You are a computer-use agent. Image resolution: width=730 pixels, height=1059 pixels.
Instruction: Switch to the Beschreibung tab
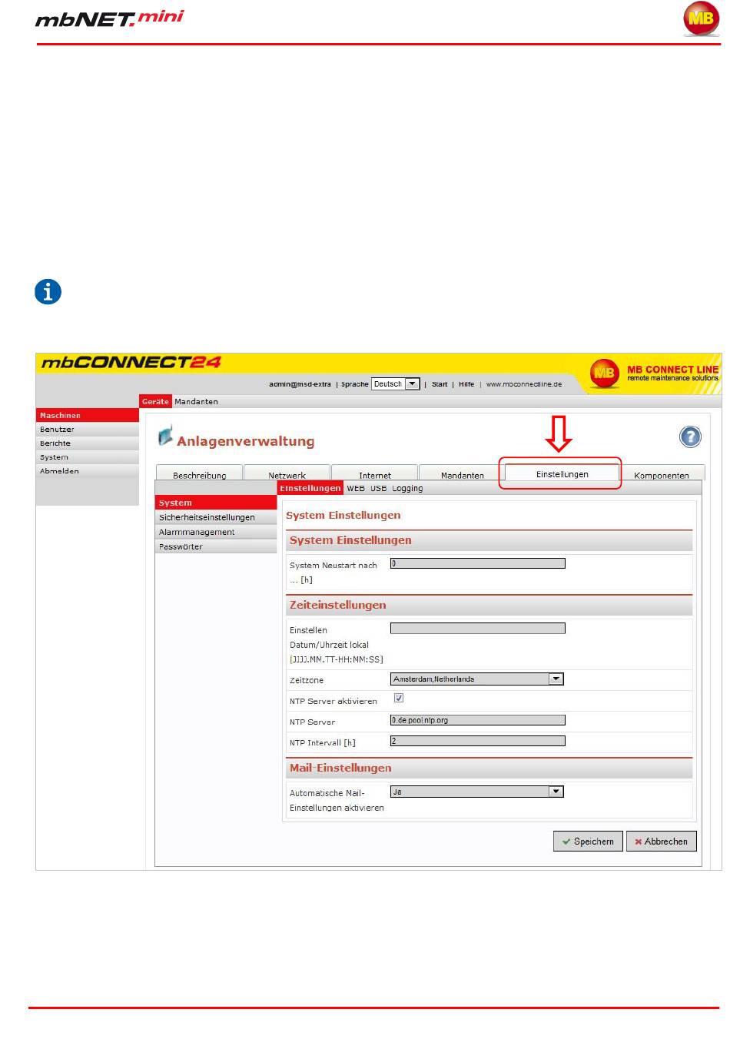click(199, 474)
